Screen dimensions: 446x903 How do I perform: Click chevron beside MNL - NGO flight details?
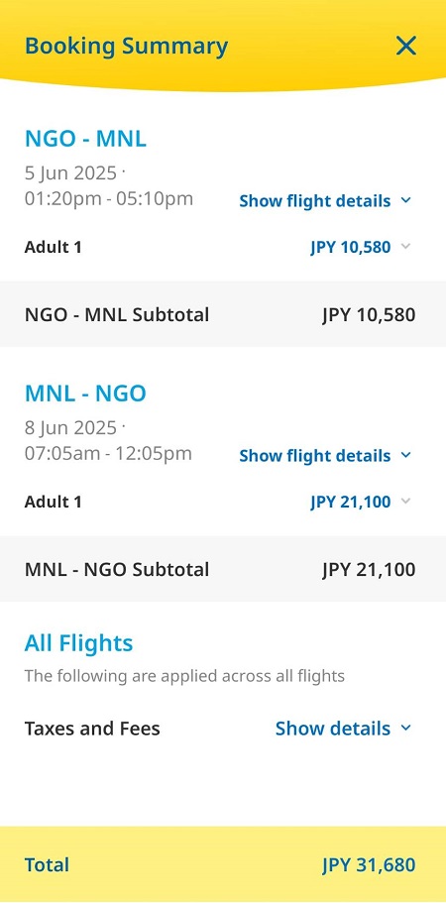tap(405, 455)
